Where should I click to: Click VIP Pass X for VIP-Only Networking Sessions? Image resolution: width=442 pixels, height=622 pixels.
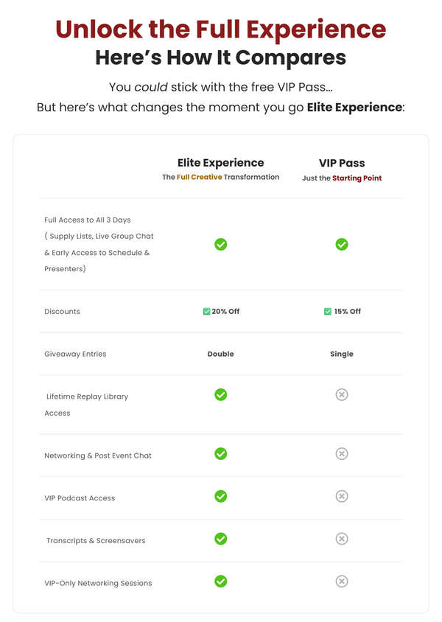point(342,581)
